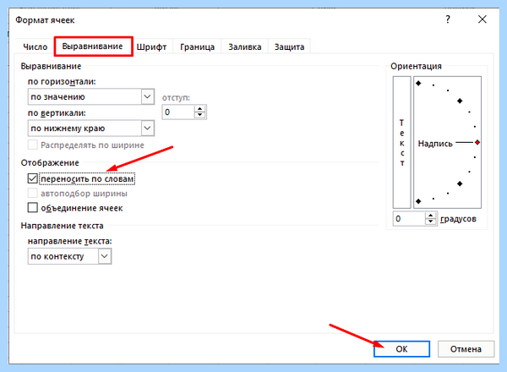This screenshot has width=507, height=372.
Task: Expand the text direction dropdown arrow
Action: (105, 256)
